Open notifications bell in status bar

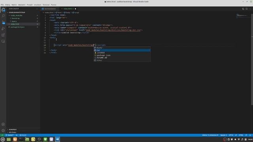(x=250, y=135)
